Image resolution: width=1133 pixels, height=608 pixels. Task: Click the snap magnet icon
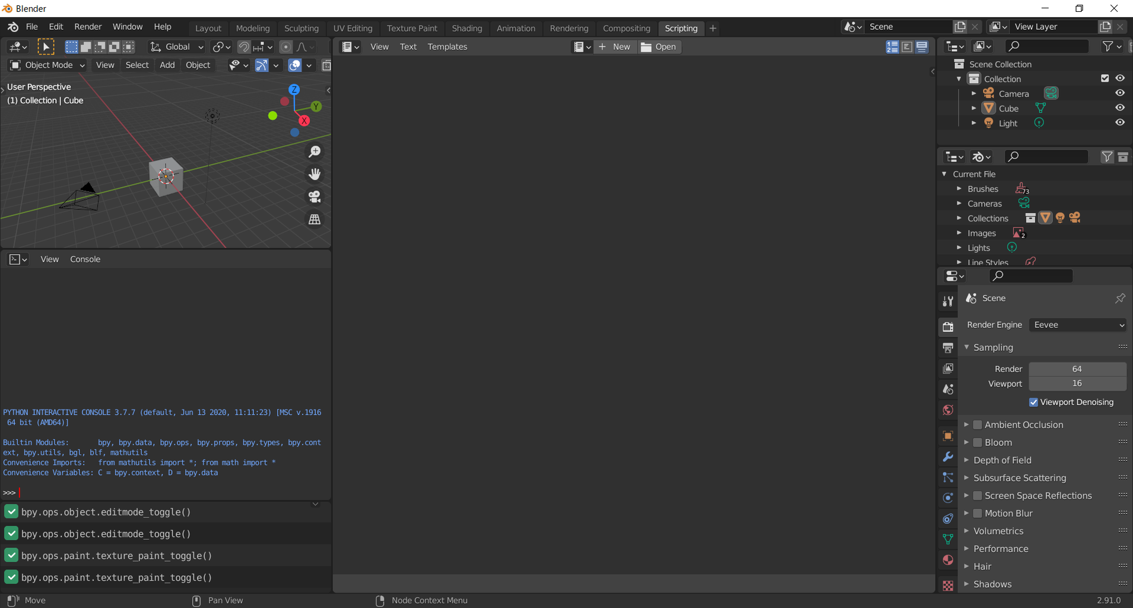(x=244, y=47)
